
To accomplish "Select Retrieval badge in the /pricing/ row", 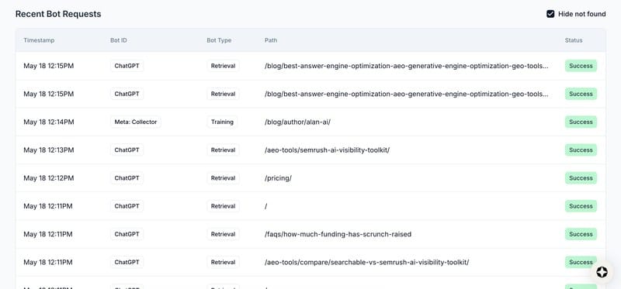I will (x=223, y=178).
